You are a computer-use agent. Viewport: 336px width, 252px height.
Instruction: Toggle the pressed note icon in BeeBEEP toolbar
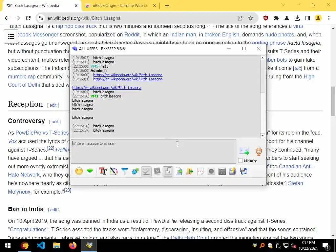pos(168,171)
